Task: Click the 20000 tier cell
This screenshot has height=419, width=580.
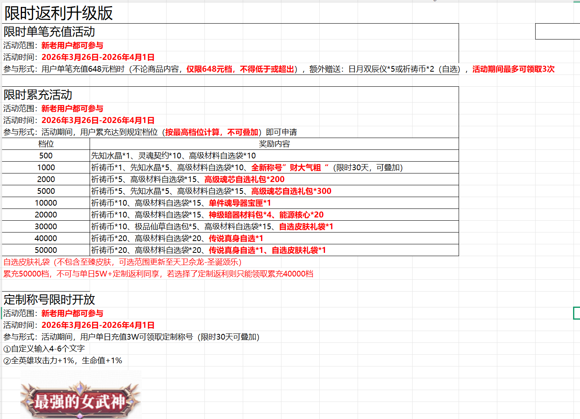Action: (x=46, y=215)
